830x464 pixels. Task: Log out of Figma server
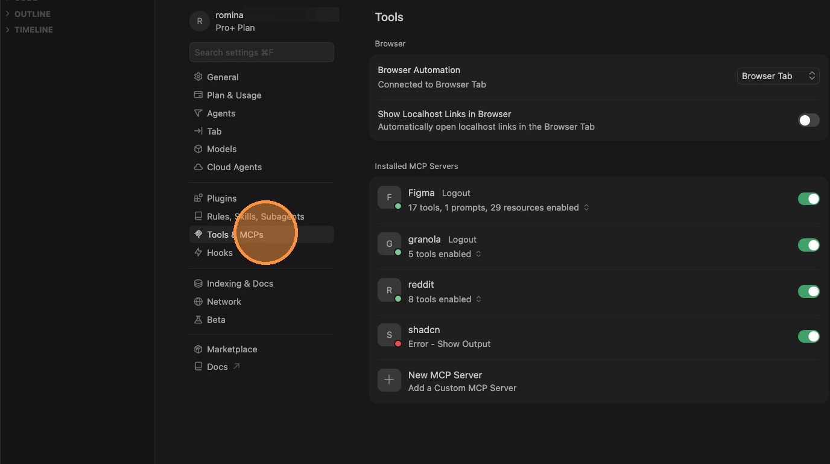tap(456, 193)
